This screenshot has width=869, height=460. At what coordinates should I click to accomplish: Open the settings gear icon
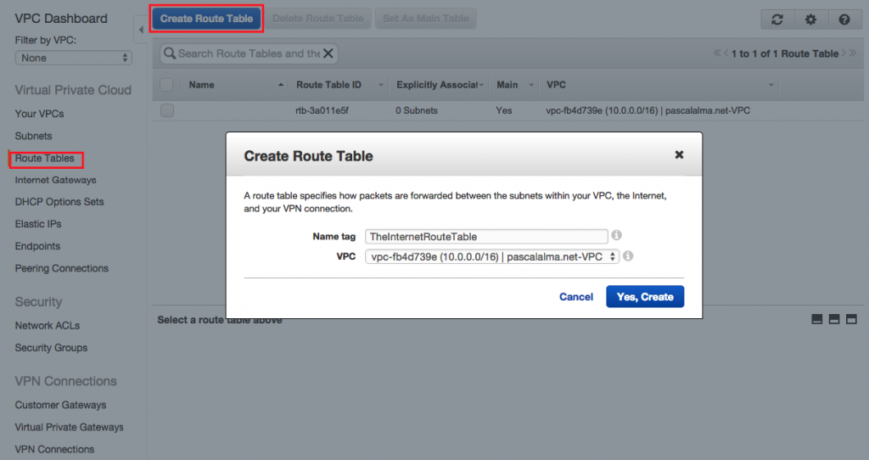tap(810, 20)
